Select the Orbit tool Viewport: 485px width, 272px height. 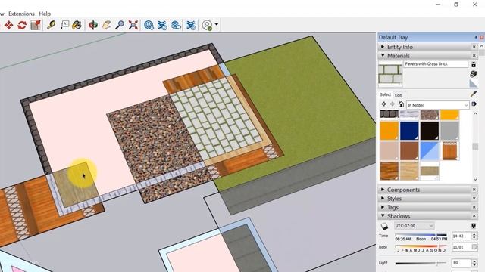coord(92,25)
